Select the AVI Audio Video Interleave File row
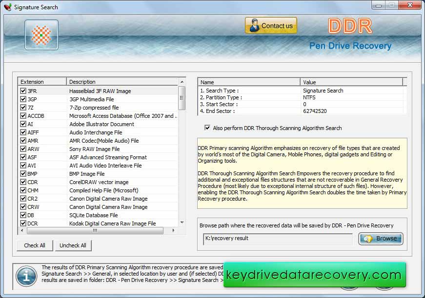 pos(98,166)
